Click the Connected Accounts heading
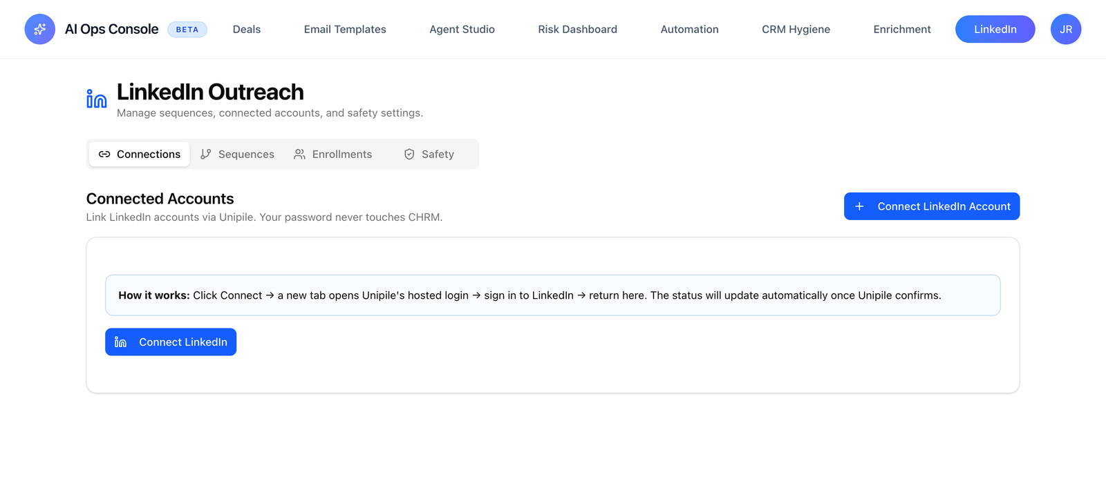 click(x=160, y=199)
